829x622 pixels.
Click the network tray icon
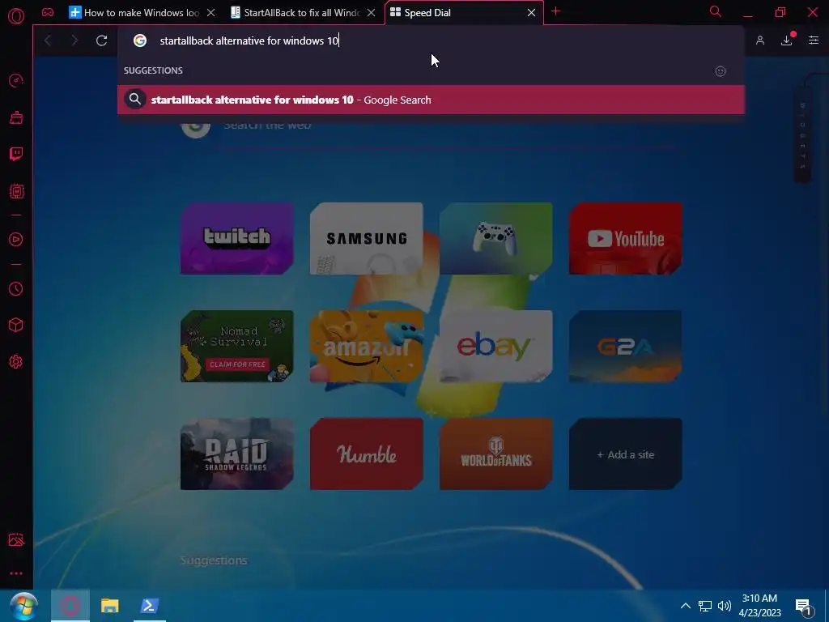[x=705, y=606]
